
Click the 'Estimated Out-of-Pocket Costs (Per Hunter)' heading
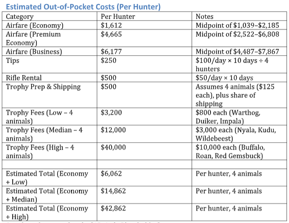click(x=83, y=7)
